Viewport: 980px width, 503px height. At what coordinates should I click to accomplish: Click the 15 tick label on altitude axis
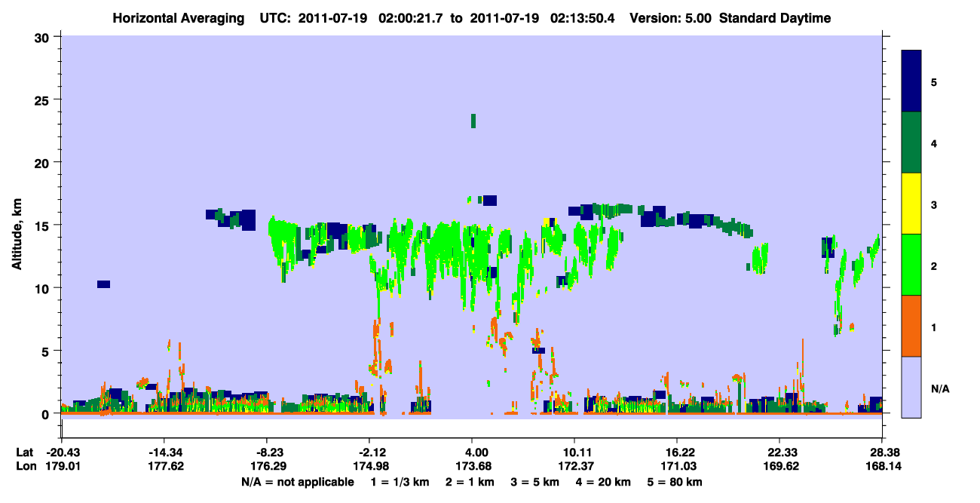tap(44, 225)
